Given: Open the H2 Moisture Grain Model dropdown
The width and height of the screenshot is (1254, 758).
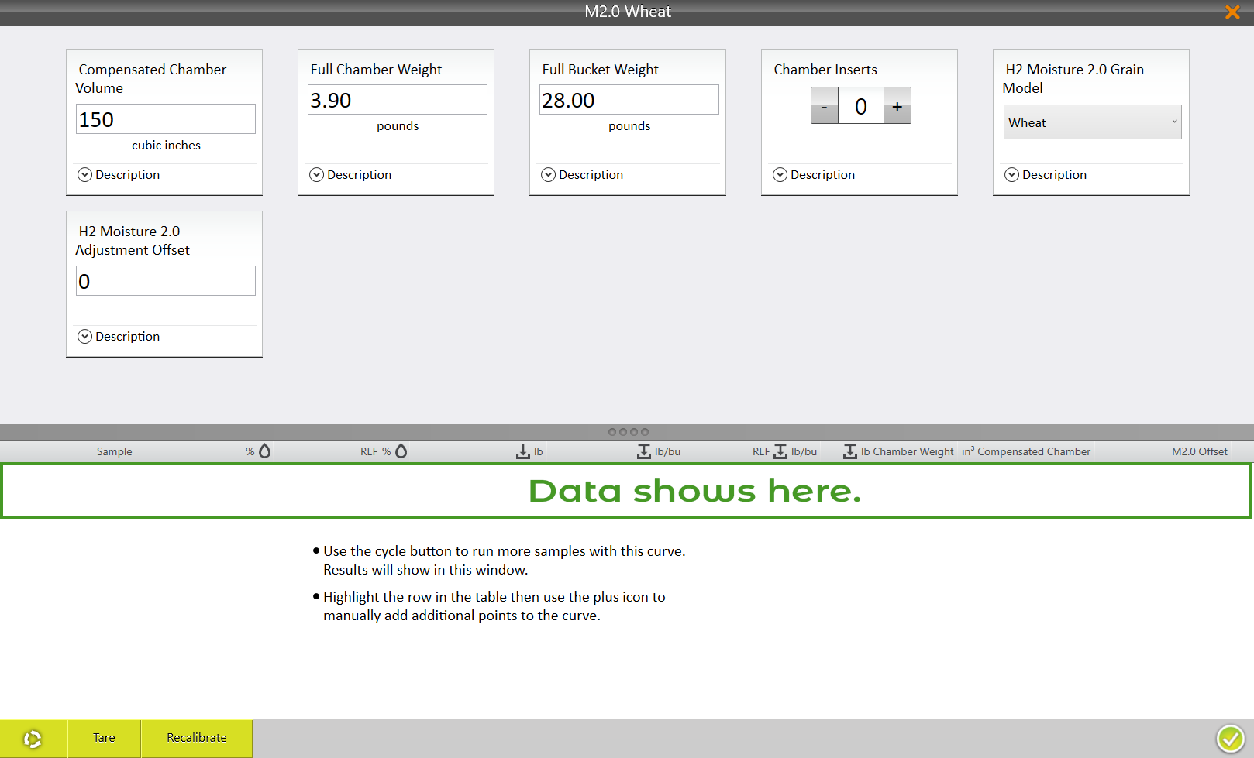Looking at the screenshot, I should [1092, 122].
